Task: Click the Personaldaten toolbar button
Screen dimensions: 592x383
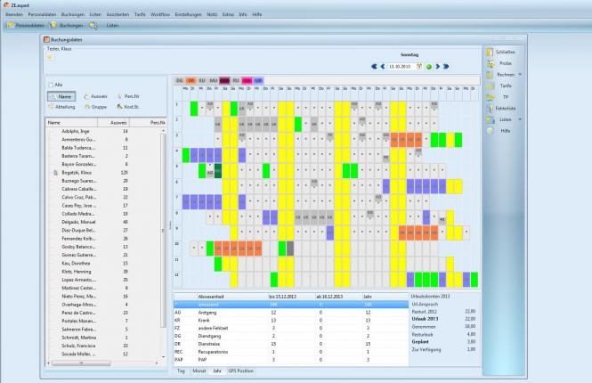Action: pyautogui.click(x=25, y=26)
